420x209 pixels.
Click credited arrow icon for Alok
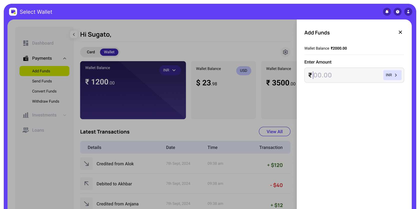(x=86, y=164)
